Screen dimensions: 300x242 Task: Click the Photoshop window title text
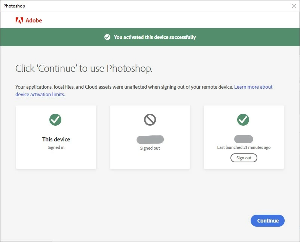14,6
